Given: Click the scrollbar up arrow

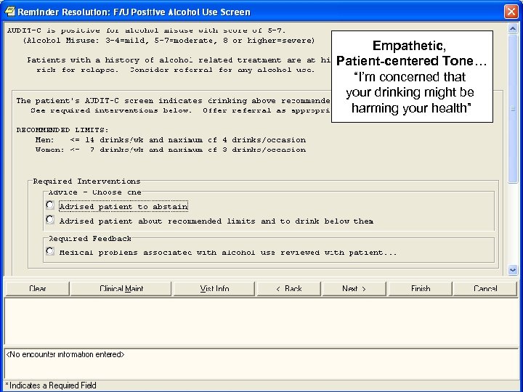Looking at the screenshot, I should pos(513,28).
